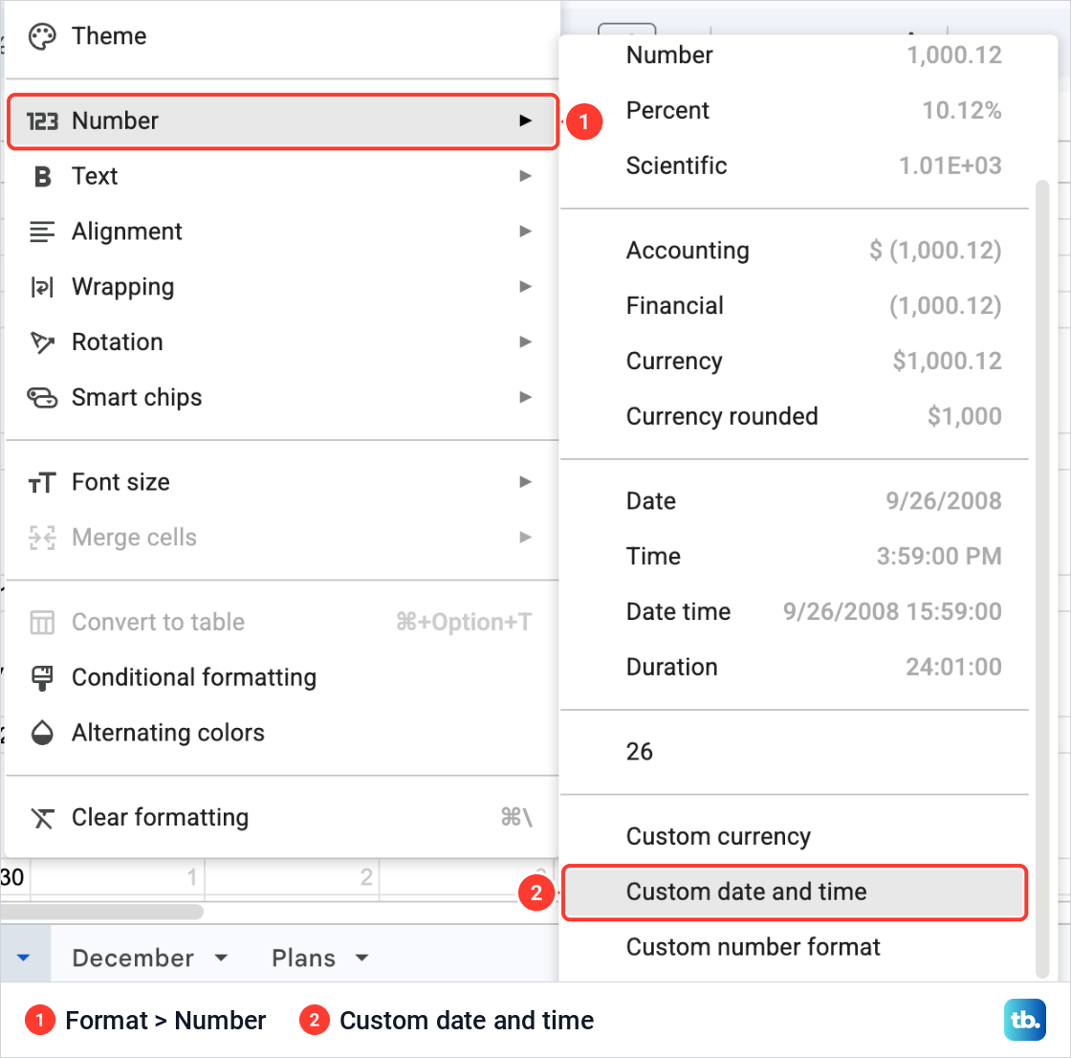Click the Wrapping icon
This screenshot has width=1071, height=1058.
[x=42, y=287]
